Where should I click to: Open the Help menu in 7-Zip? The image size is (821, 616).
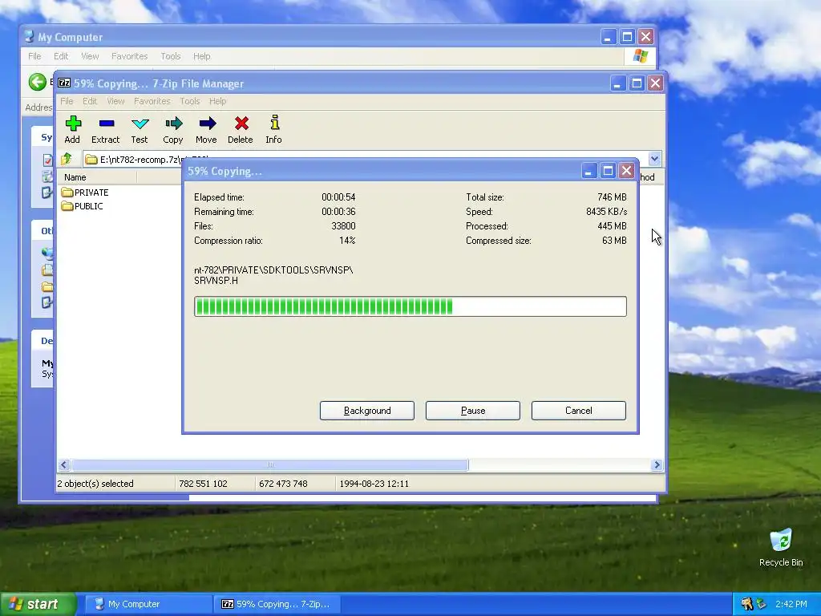coord(218,101)
